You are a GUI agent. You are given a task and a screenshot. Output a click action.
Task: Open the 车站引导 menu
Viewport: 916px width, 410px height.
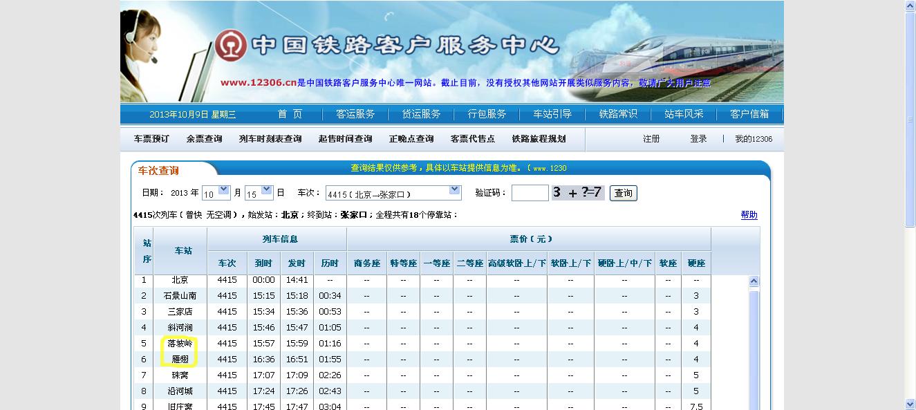pyautogui.click(x=552, y=114)
